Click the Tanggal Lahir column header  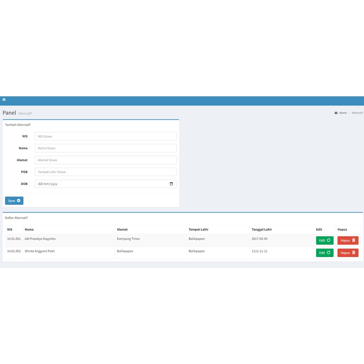coord(262,229)
